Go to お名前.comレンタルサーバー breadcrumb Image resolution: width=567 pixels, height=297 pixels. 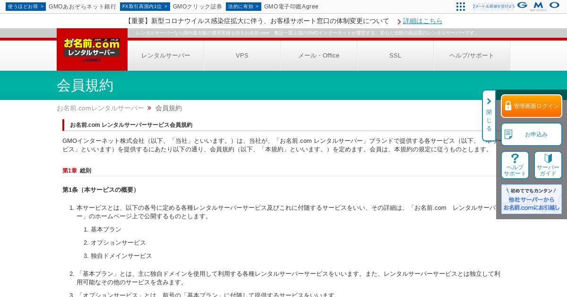coord(100,108)
